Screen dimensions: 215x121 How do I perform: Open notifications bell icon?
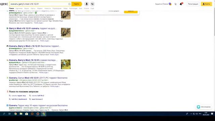pos(181,4)
